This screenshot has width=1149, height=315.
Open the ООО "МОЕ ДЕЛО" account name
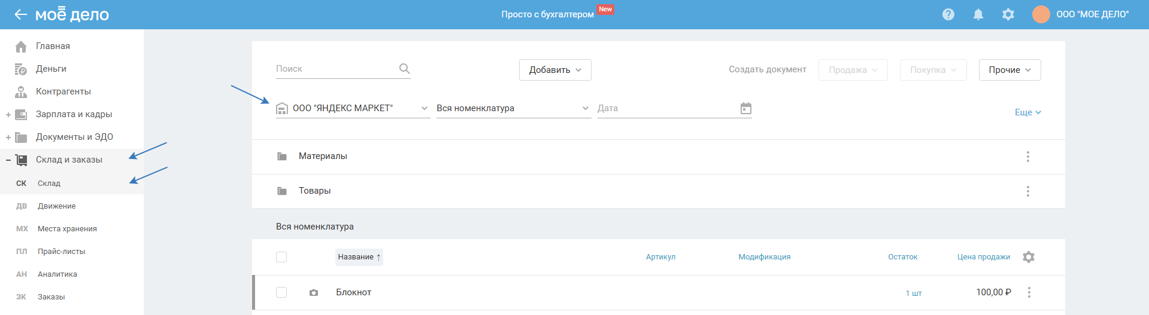(1093, 14)
